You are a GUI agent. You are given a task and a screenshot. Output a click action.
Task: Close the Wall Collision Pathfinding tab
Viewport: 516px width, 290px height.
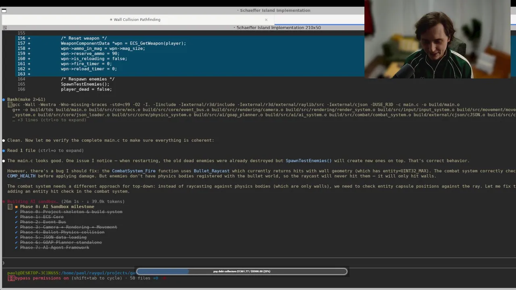(x=266, y=19)
